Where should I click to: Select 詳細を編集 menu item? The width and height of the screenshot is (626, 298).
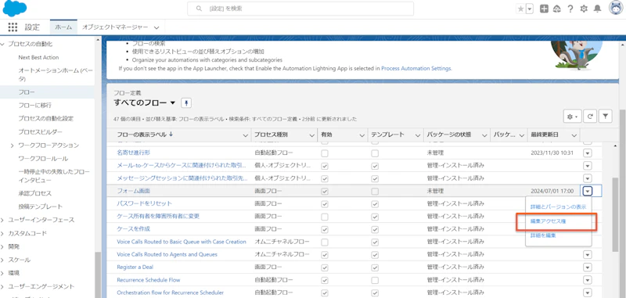(543, 235)
